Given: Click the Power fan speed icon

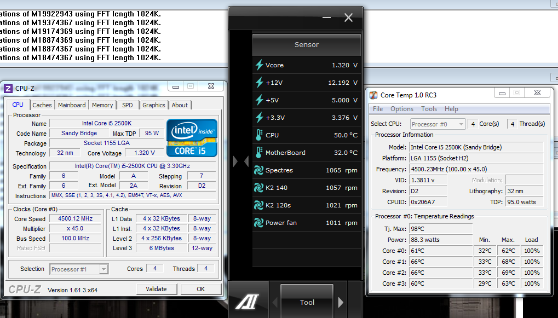Looking at the screenshot, I should [x=260, y=223].
